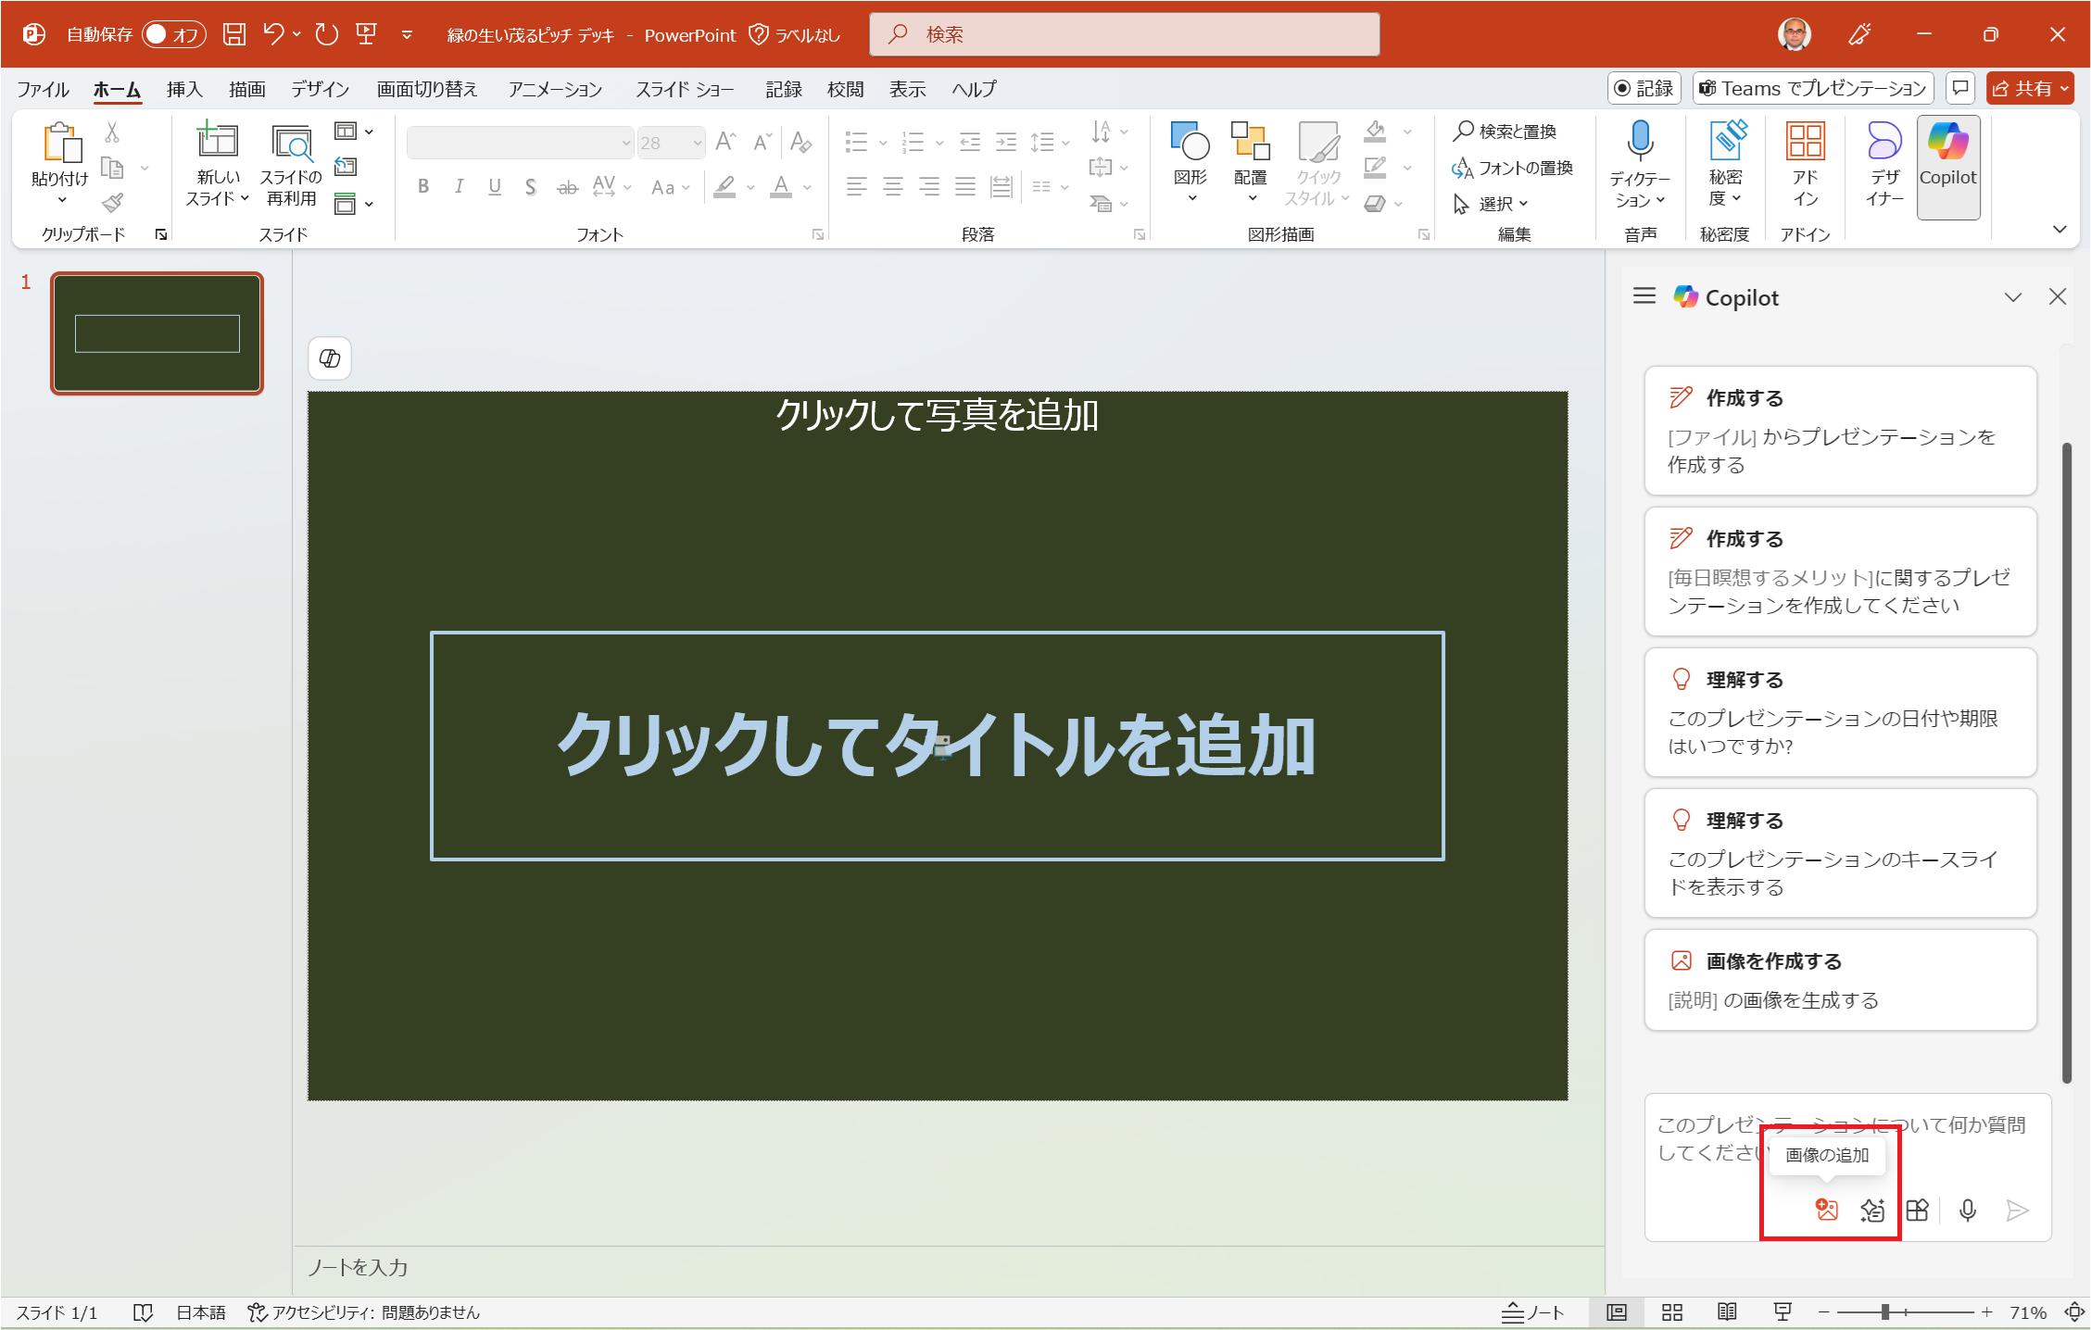Open the Add-ins (アドイン) button
The height and width of the screenshot is (1330, 2091).
click(1806, 165)
